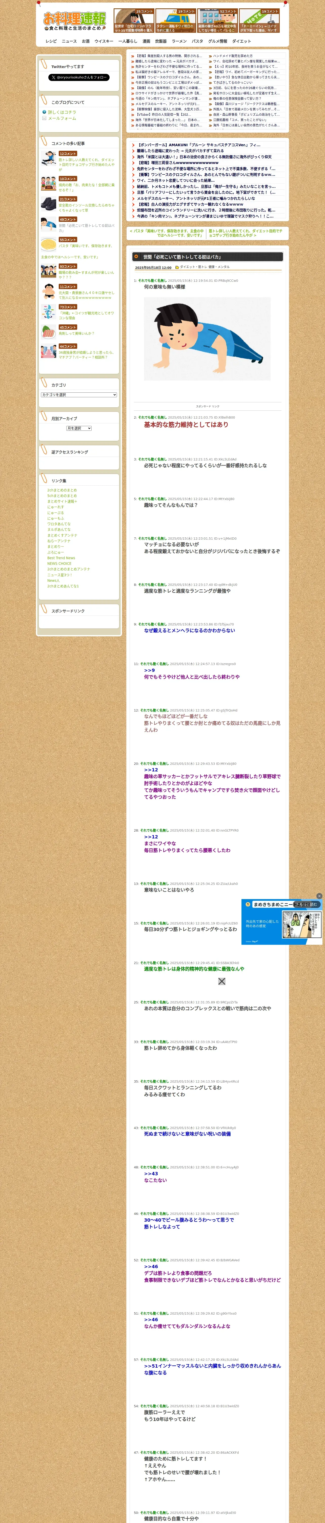Screen dimensions: 325x1523
Task: Click the orange icon beside the article title
Action: [x=136, y=257]
